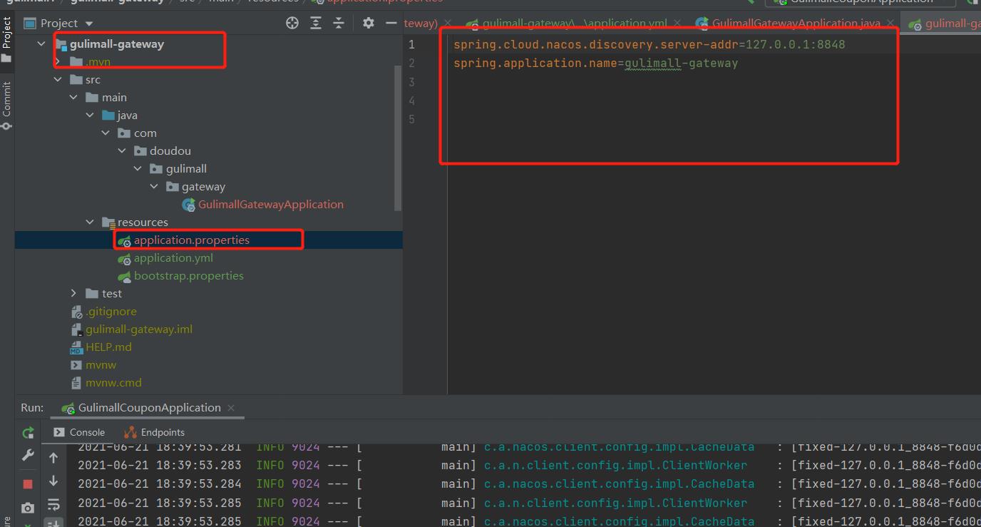Select the .mvn folder in tree
This screenshot has width=981, height=527.
pos(98,62)
